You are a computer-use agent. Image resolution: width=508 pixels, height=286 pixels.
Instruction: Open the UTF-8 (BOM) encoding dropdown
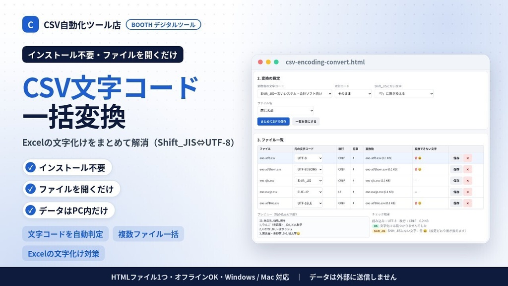coord(309,169)
